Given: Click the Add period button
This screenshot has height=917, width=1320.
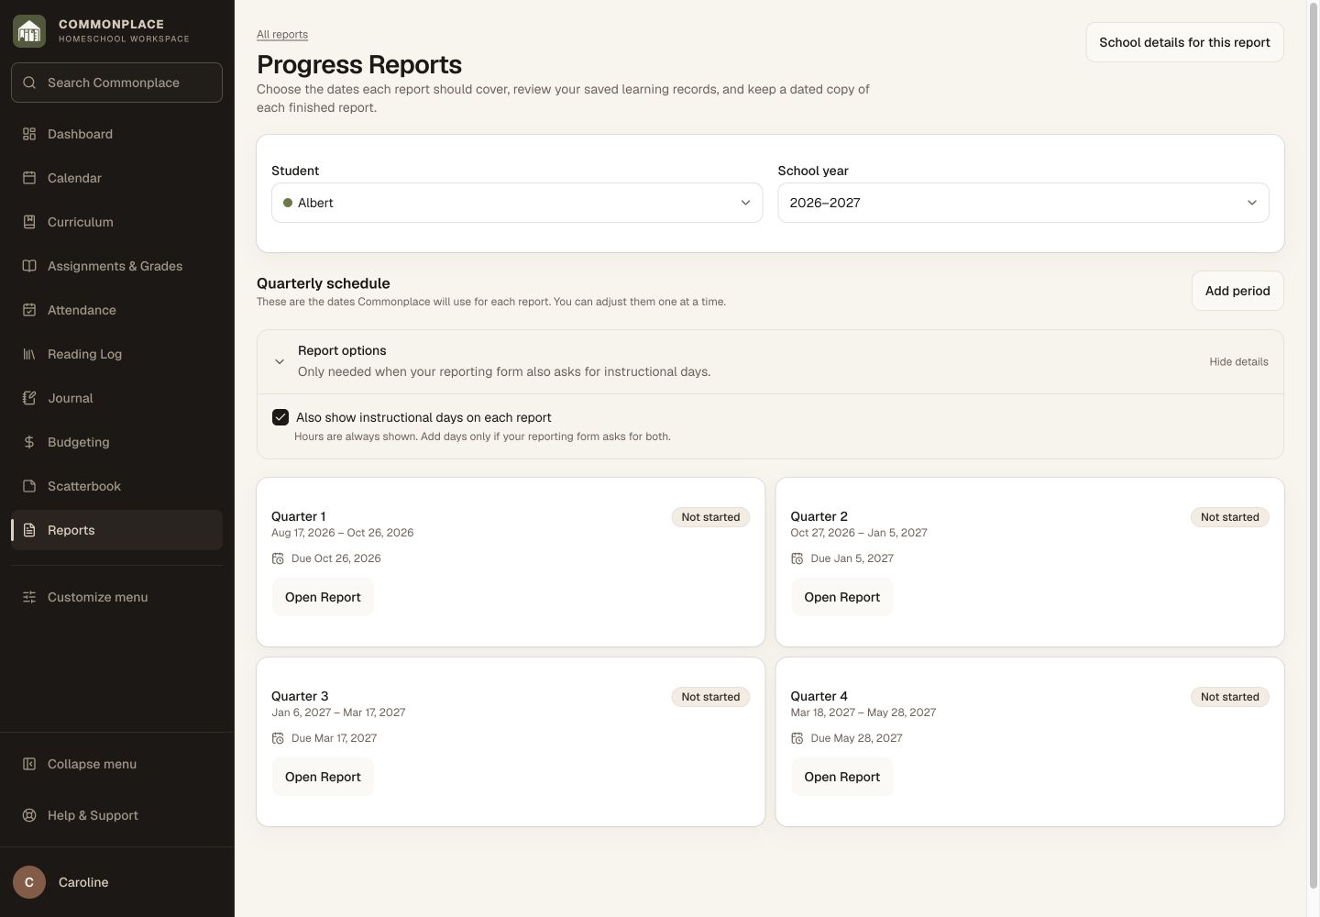Looking at the screenshot, I should coord(1237,291).
